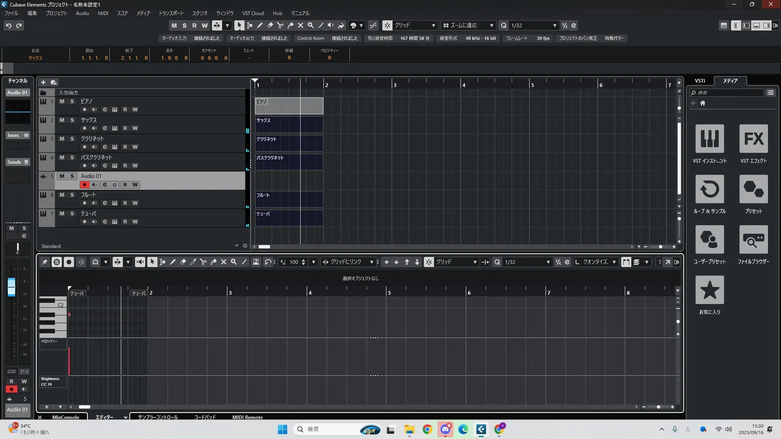Open the File Browser media tile
The height and width of the screenshot is (439, 781).
pyautogui.click(x=753, y=239)
